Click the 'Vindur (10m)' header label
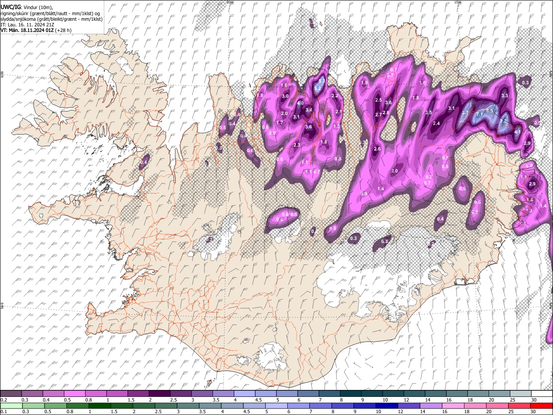Screen dimensions: 553x415 38,7
